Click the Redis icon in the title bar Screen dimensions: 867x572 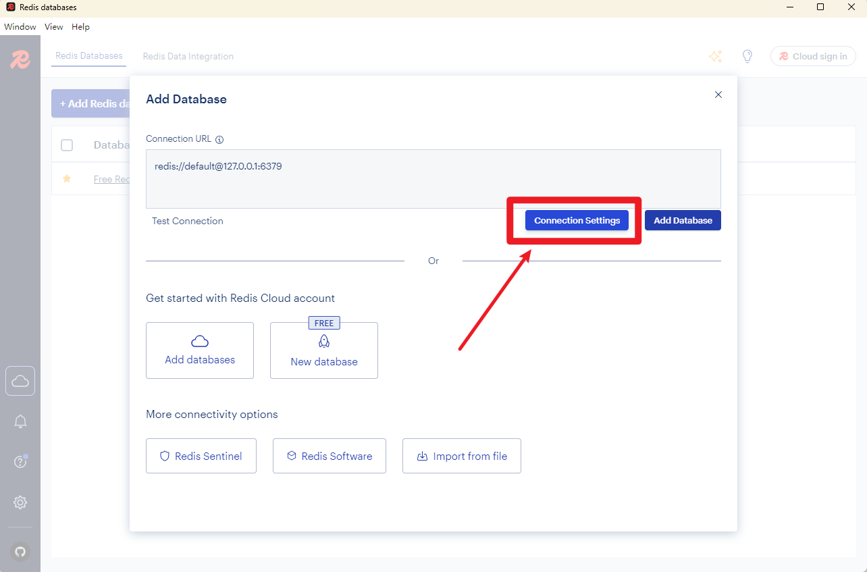click(10, 7)
